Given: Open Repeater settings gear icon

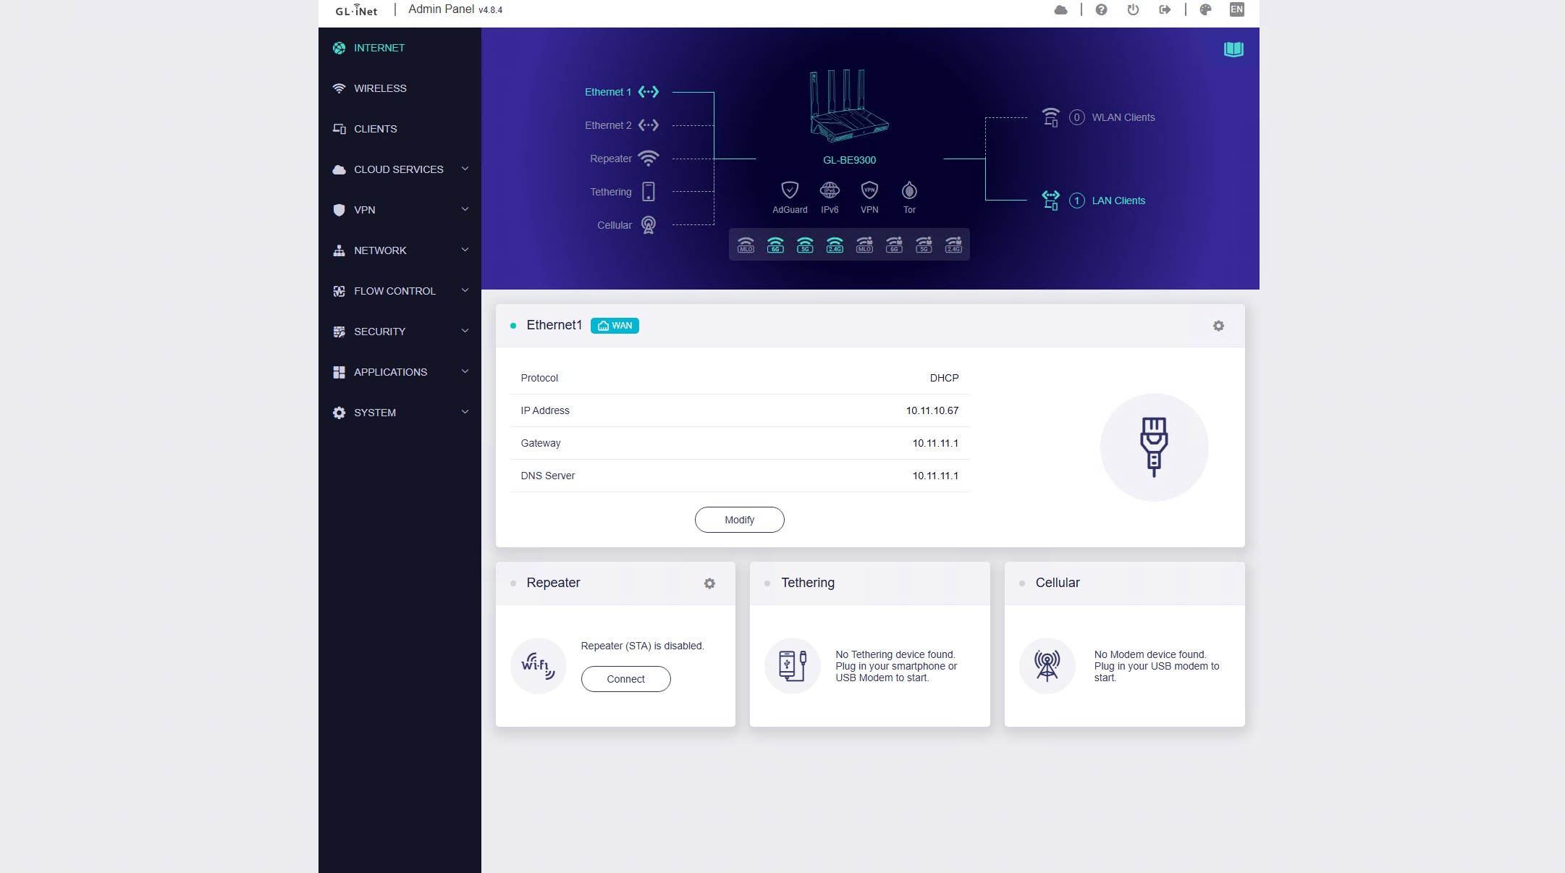Looking at the screenshot, I should tap(709, 583).
